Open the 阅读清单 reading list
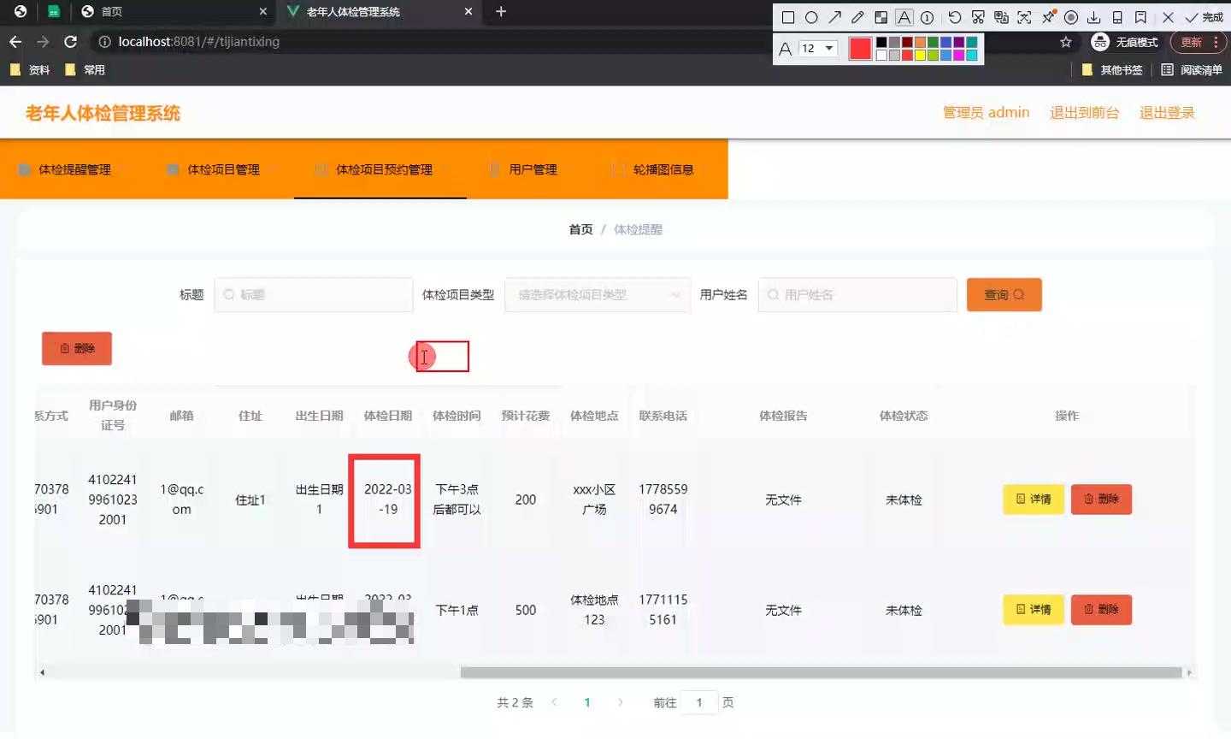Screen dimensions: 1231x739 [x=1192, y=70]
